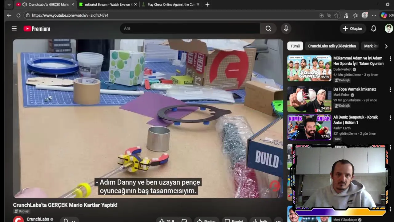Click the address bar URL field

pyautogui.click(x=172, y=15)
